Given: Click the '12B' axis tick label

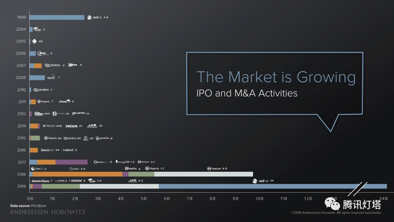Looking at the screenshot, I should [x=308, y=199].
